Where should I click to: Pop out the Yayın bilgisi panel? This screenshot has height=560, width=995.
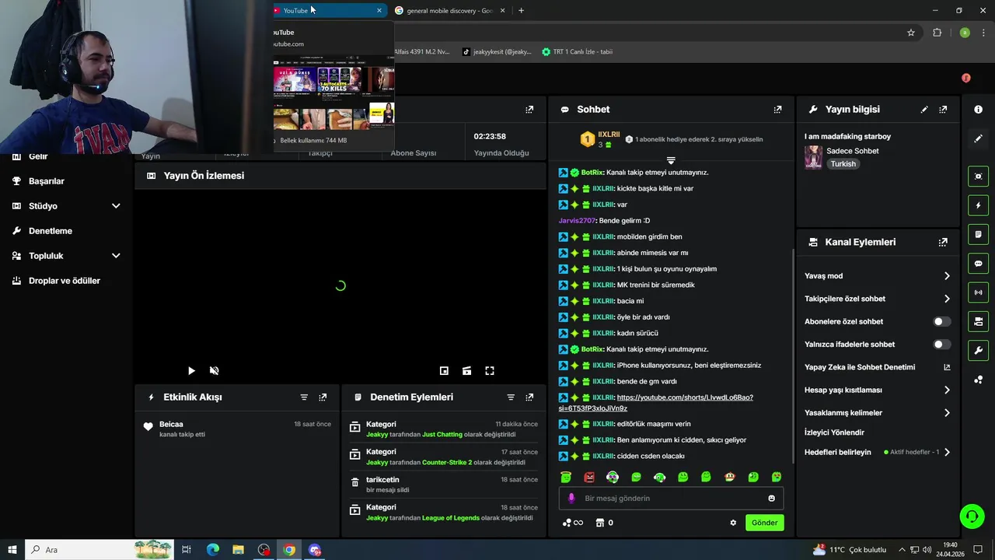(x=943, y=110)
